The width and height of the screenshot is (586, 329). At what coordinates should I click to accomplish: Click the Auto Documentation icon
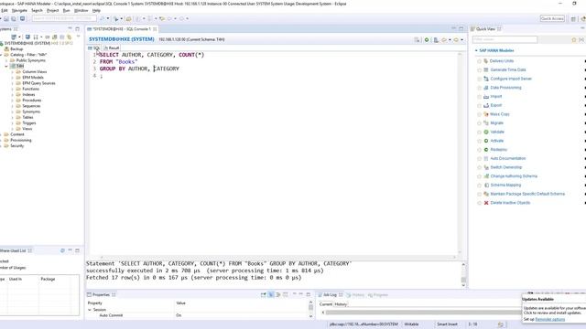coord(486,158)
